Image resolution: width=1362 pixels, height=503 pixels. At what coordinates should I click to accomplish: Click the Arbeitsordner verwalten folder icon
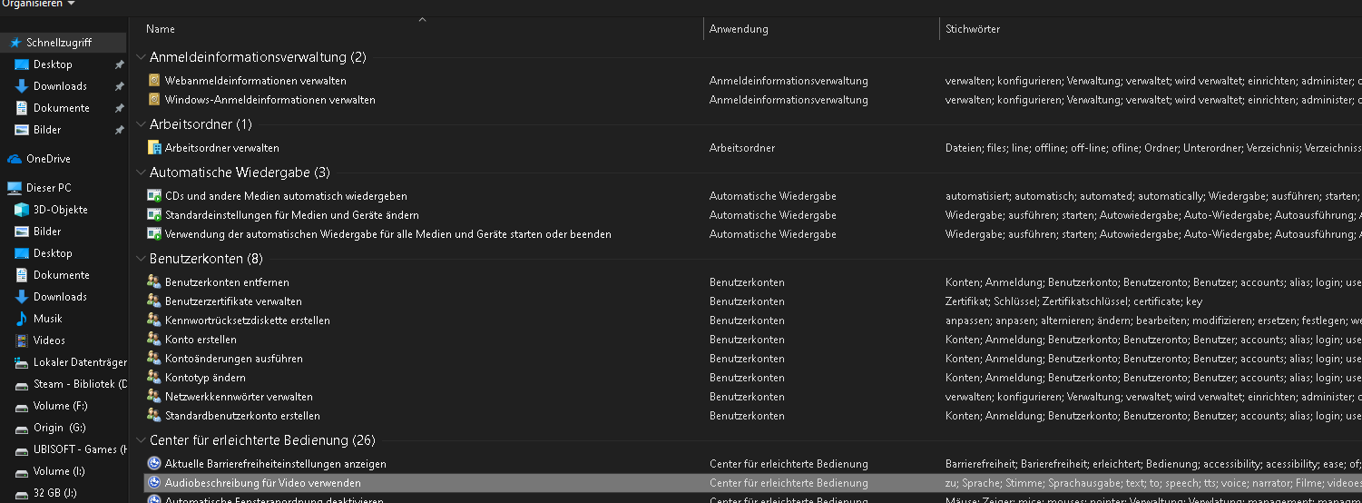[154, 148]
